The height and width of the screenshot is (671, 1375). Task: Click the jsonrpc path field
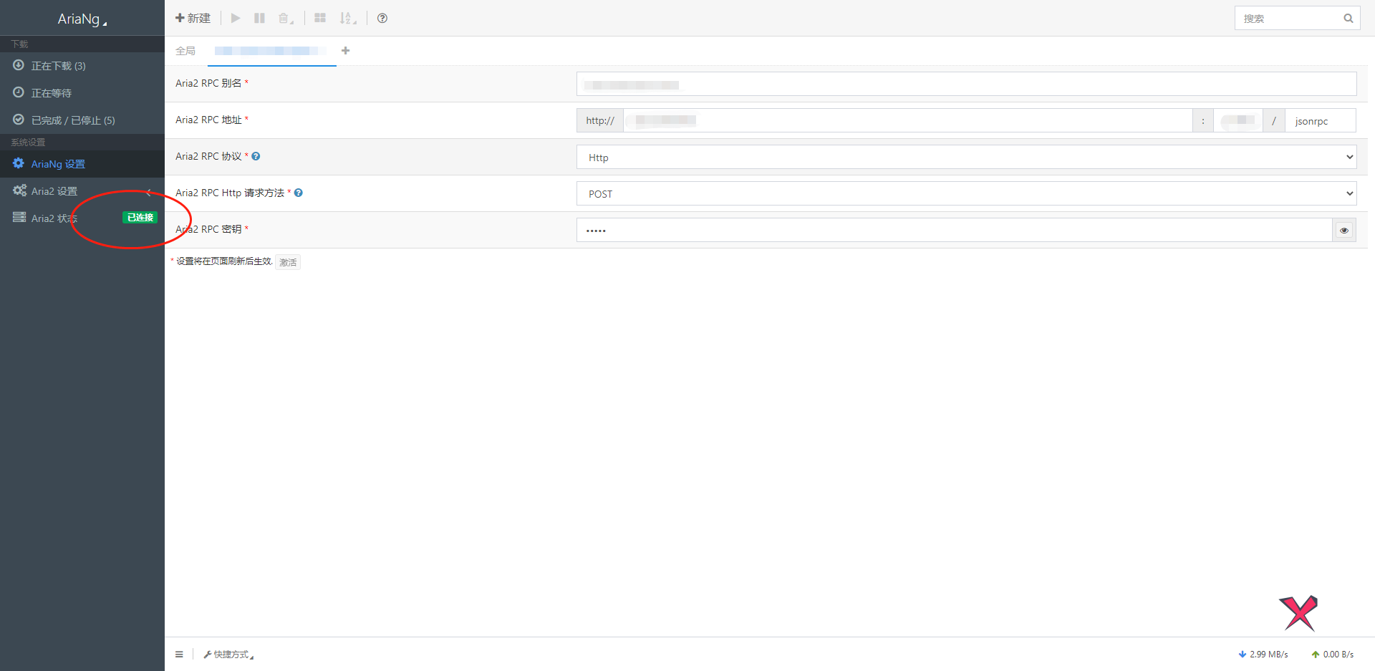pyautogui.click(x=1321, y=120)
